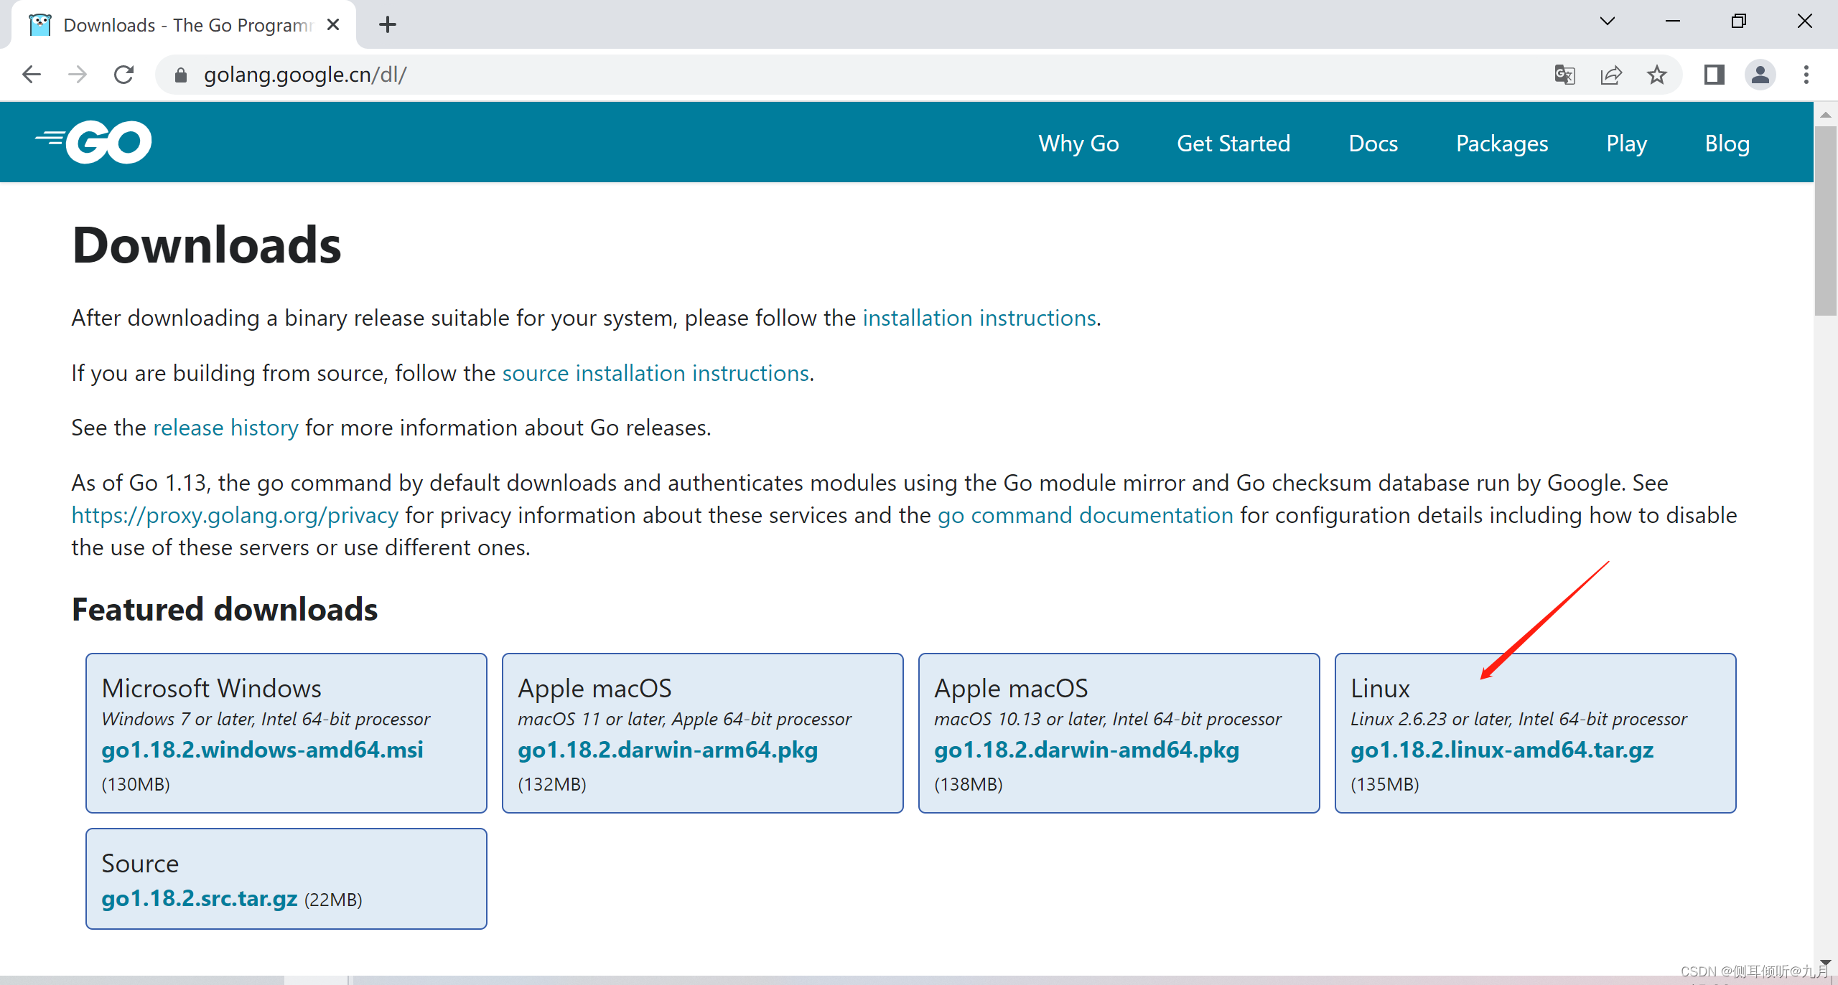1838x985 pixels.
Task: Click the scrollbar down arrow
Action: pos(1825,962)
